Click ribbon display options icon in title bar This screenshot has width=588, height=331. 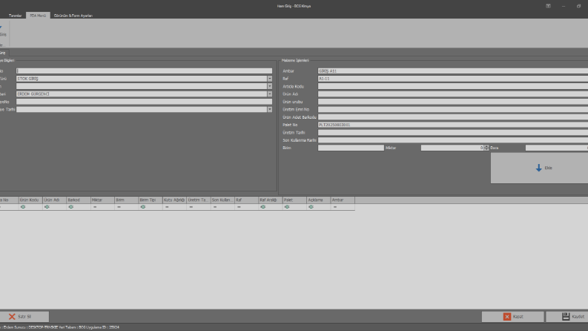point(548,6)
